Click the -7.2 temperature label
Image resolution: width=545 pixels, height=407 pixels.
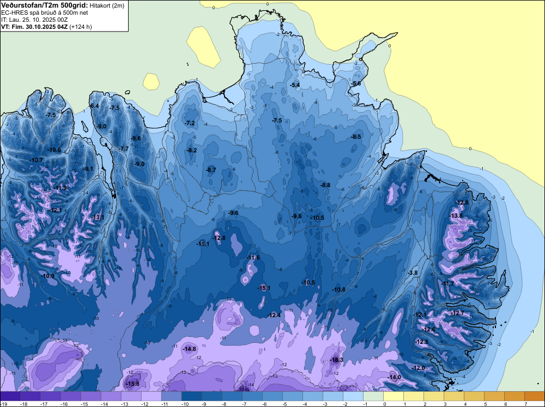[x=190, y=123]
